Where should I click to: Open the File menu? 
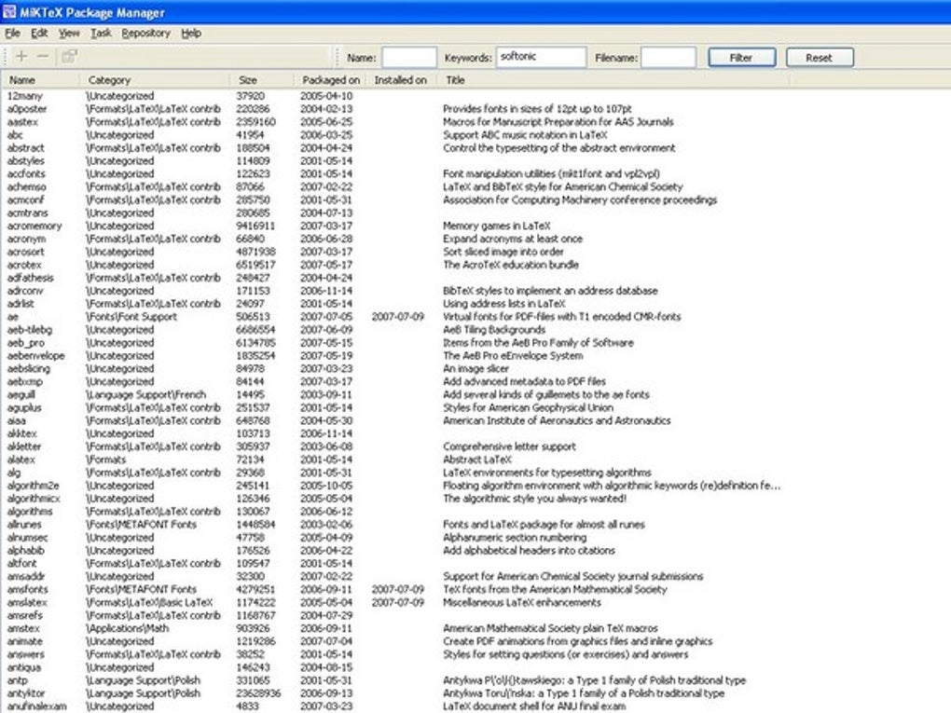tap(12, 34)
